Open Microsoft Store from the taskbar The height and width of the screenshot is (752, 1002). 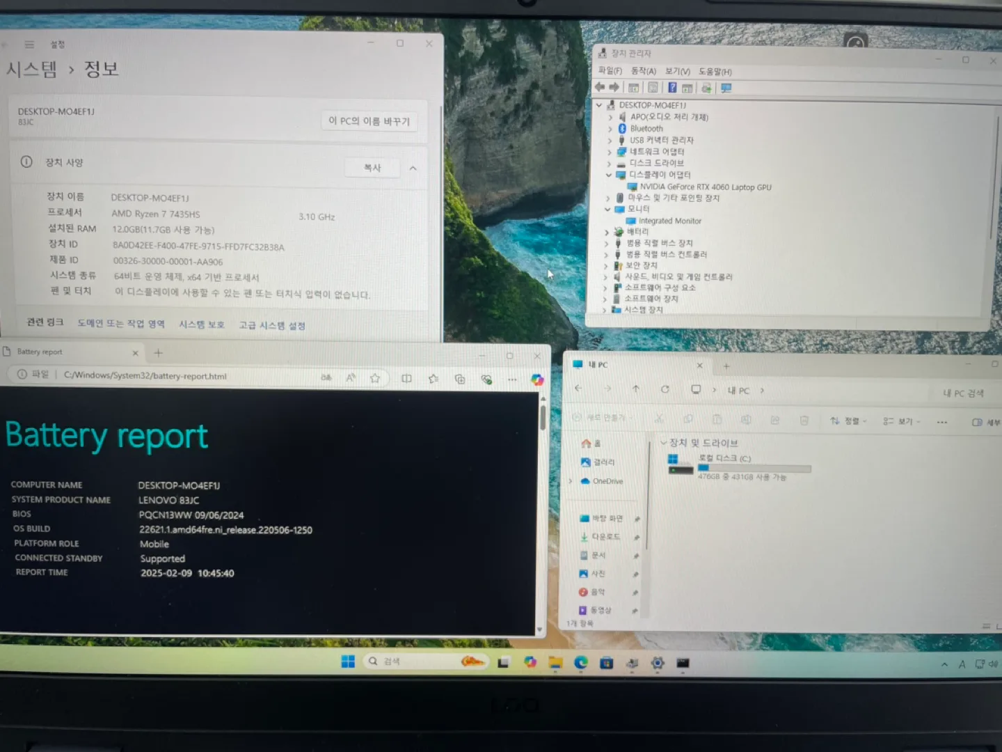coord(607,663)
